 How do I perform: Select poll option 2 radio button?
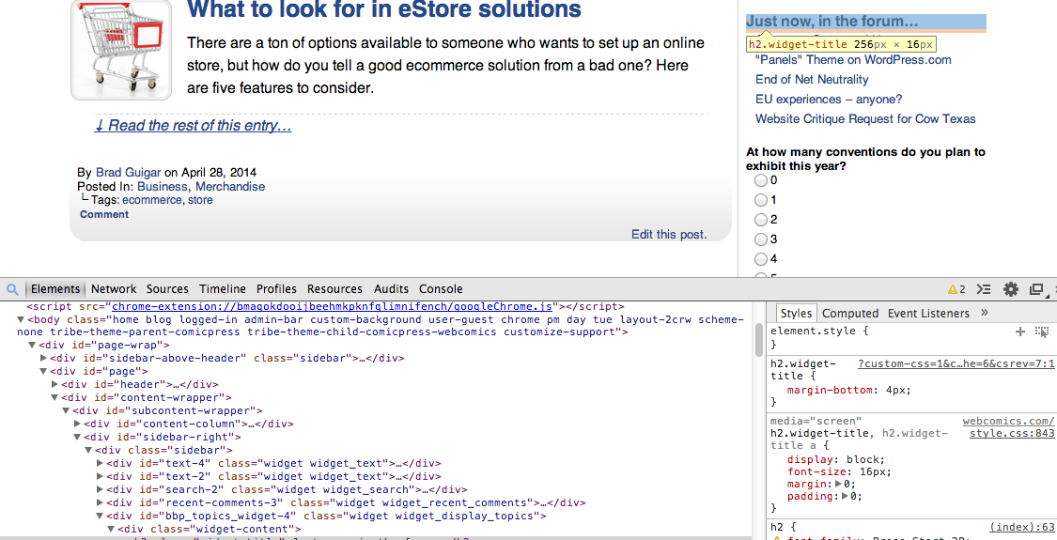click(761, 220)
